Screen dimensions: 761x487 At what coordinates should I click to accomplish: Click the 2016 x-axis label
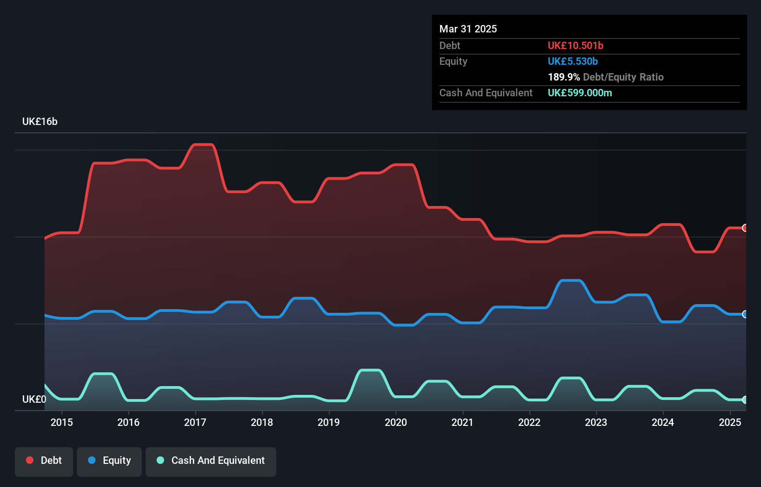click(x=128, y=422)
